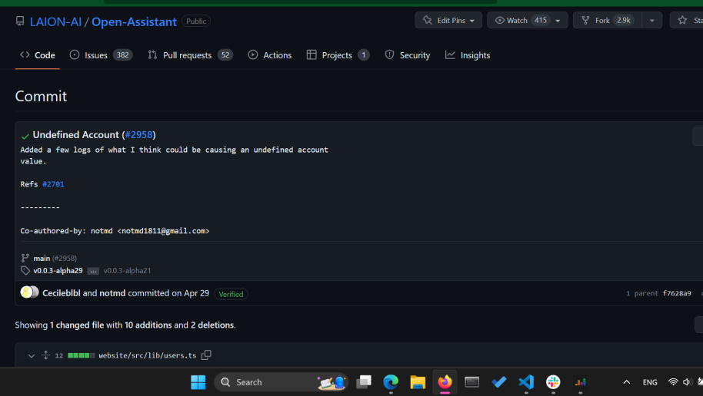Click the Projects table icon
Screen dimensions: 703x396
(x=312, y=54)
